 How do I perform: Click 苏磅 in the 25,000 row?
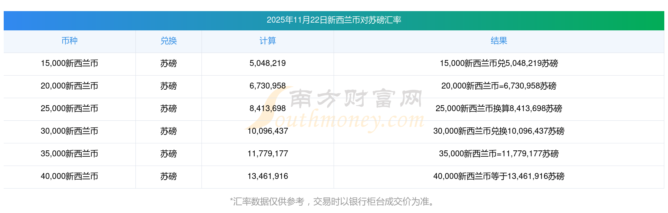coord(168,109)
